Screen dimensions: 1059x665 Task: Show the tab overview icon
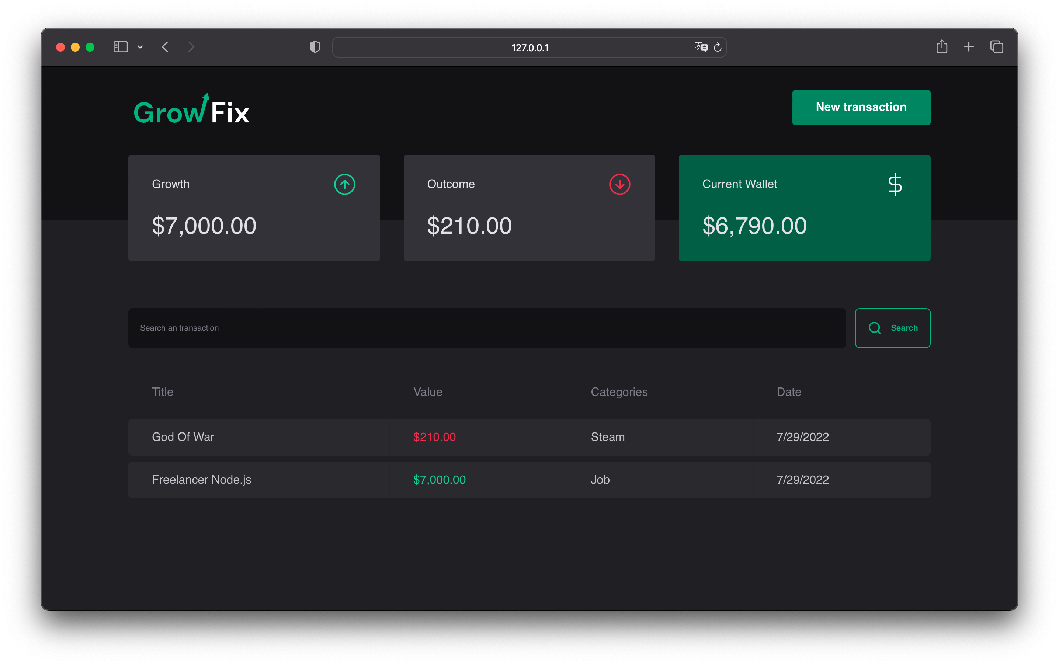[997, 47]
